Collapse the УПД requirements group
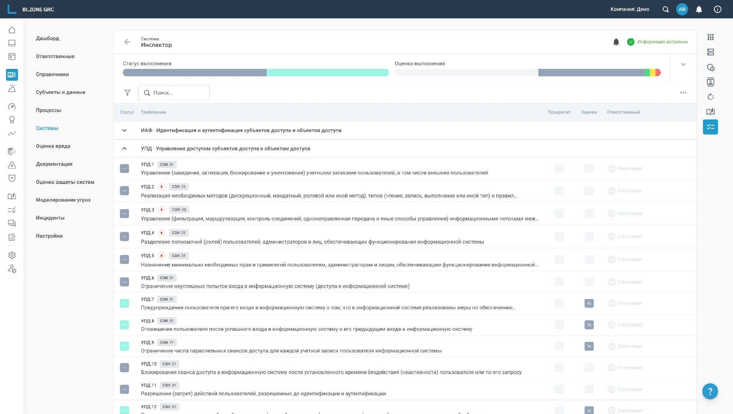Viewport: 733px width, 414px height. tap(124, 148)
